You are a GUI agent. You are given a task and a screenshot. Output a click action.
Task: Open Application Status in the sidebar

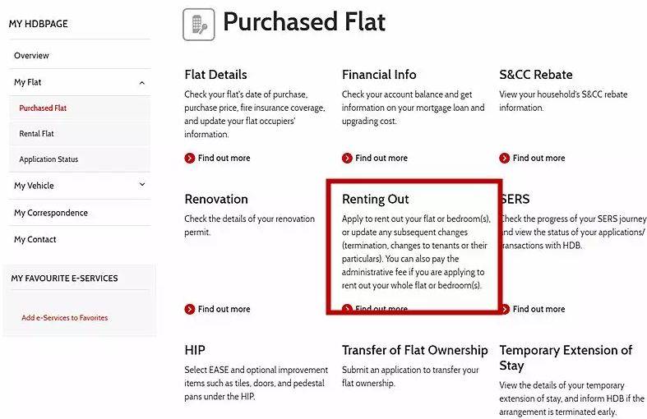point(49,159)
